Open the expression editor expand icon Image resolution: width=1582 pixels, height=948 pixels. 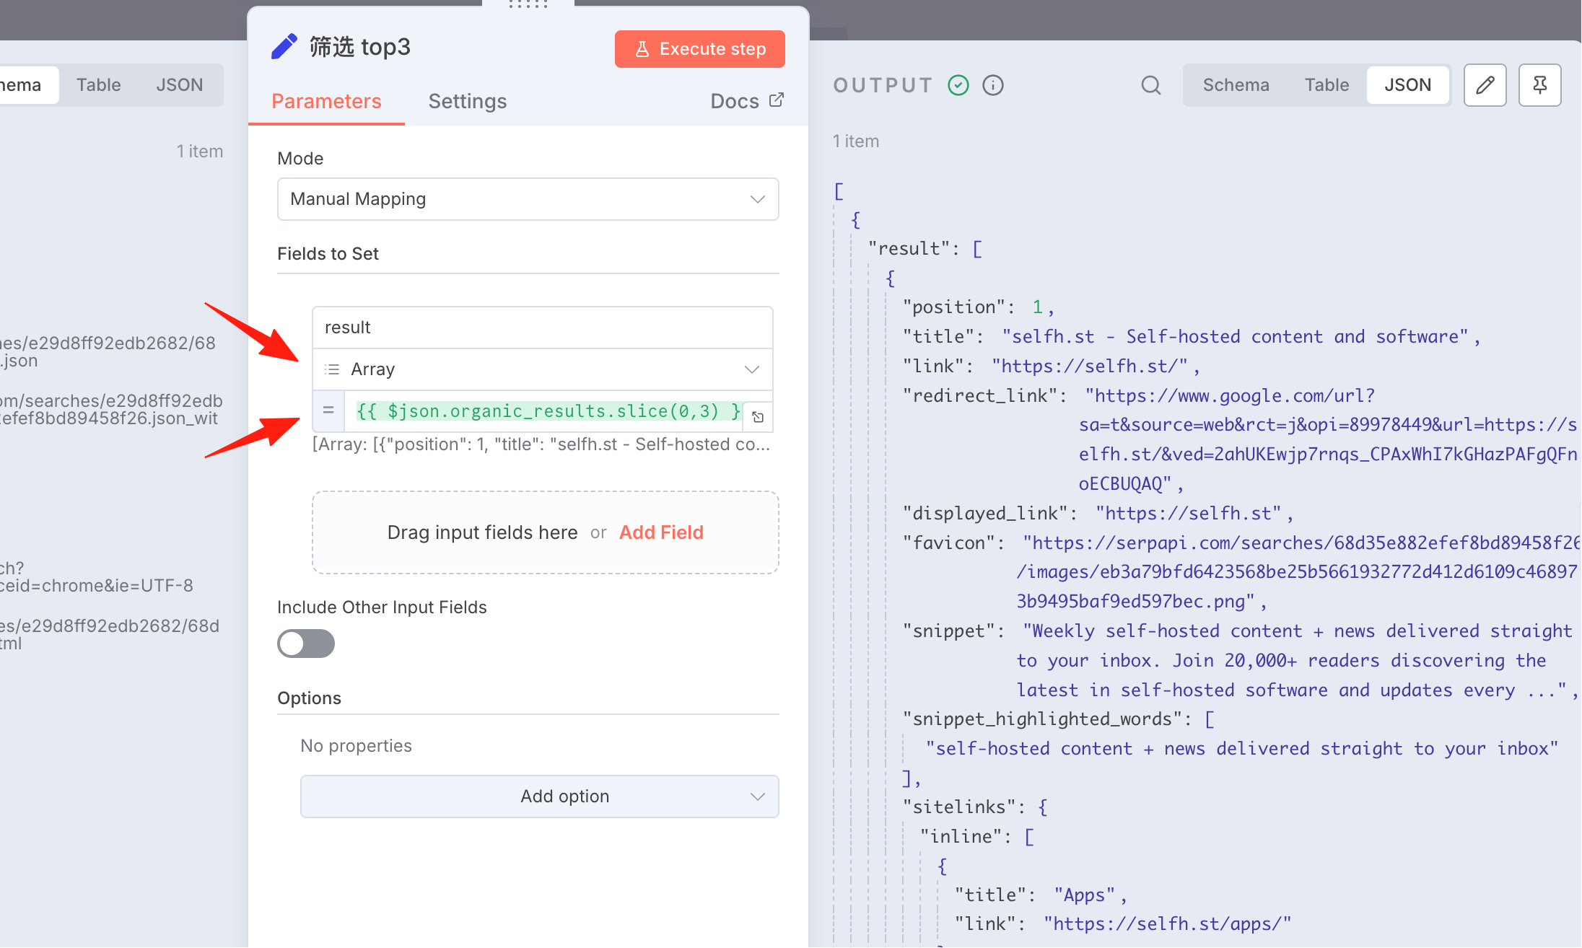[758, 417]
